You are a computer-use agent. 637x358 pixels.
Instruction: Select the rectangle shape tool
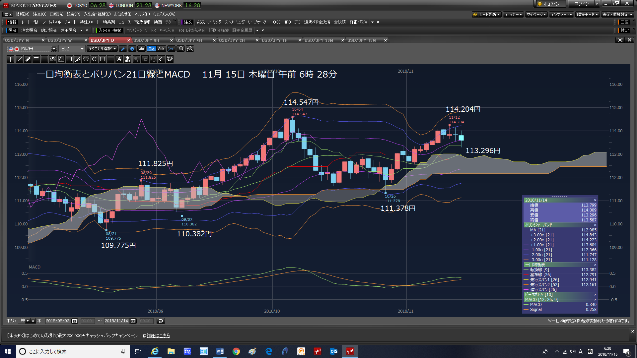point(103,59)
